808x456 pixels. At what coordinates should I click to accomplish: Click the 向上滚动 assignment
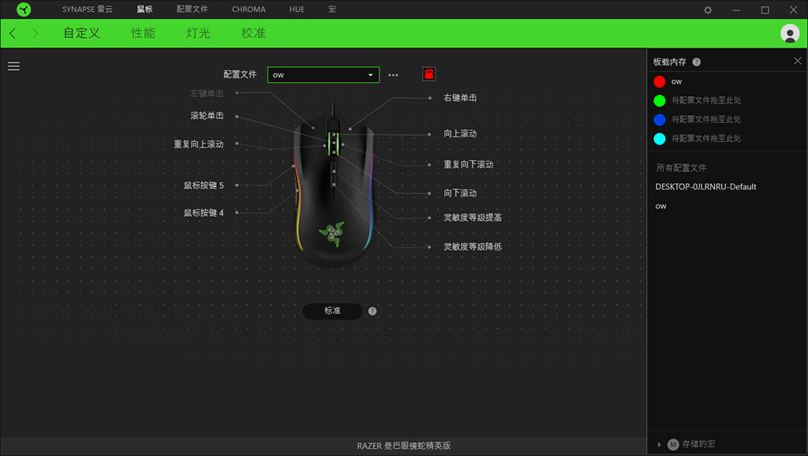pos(460,134)
